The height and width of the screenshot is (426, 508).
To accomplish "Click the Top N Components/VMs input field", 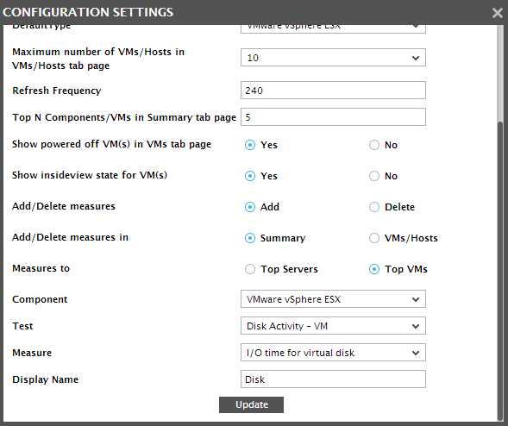I will 333,117.
